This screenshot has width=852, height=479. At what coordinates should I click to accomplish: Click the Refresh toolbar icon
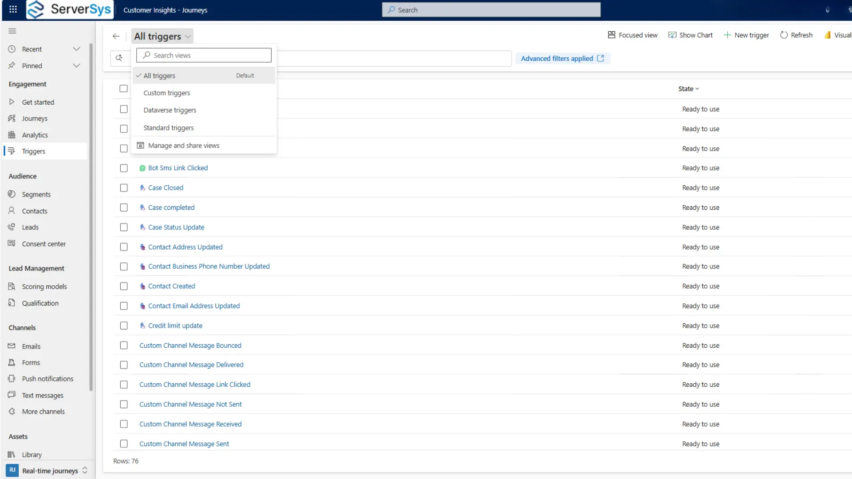784,35
